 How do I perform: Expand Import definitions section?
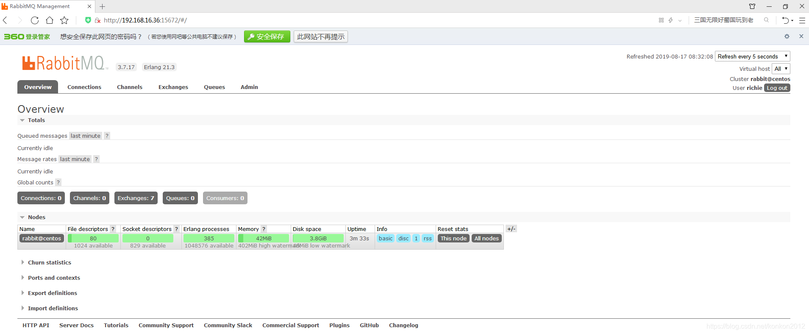[x=49, y=309]
